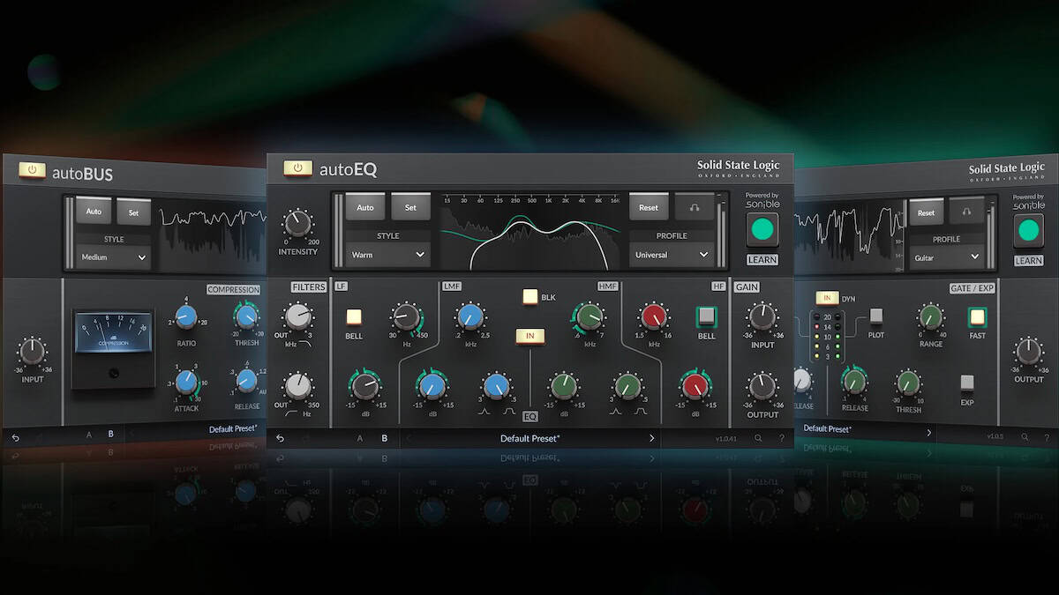Toggle the LF BELL switch
This screenshot has height=595, width=1059.
(354, 317)
